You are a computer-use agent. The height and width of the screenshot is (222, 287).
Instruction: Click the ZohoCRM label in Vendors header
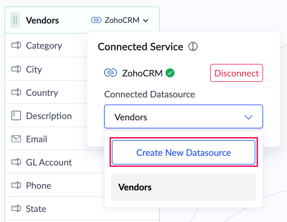pos(122,20)
